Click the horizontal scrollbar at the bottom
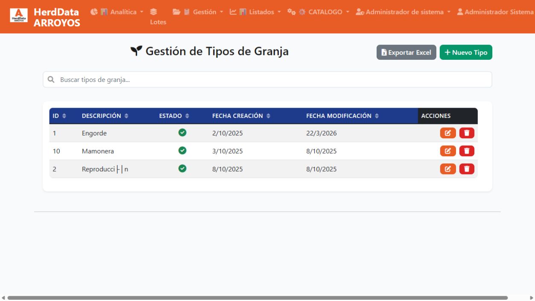535x301 pixels. click(257, 298)
